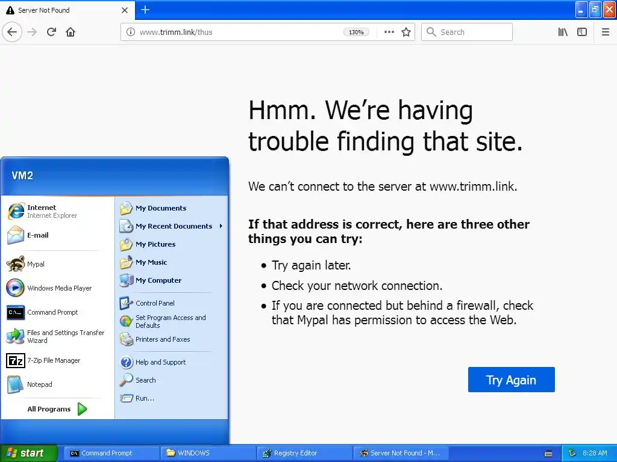Image resolution: width=617 pixels, height=462 pixels.
Task: Open the Run... dialog
Action: [x=172, y=398]
